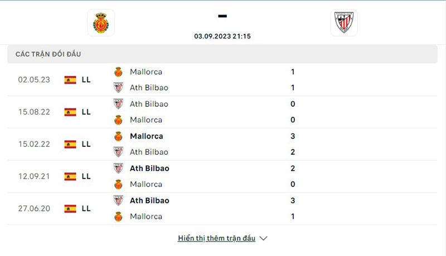Click Ath Bilbao crest in the 15.08.22 match
Screen dimensions: 446x256
[x=118, y=104]
